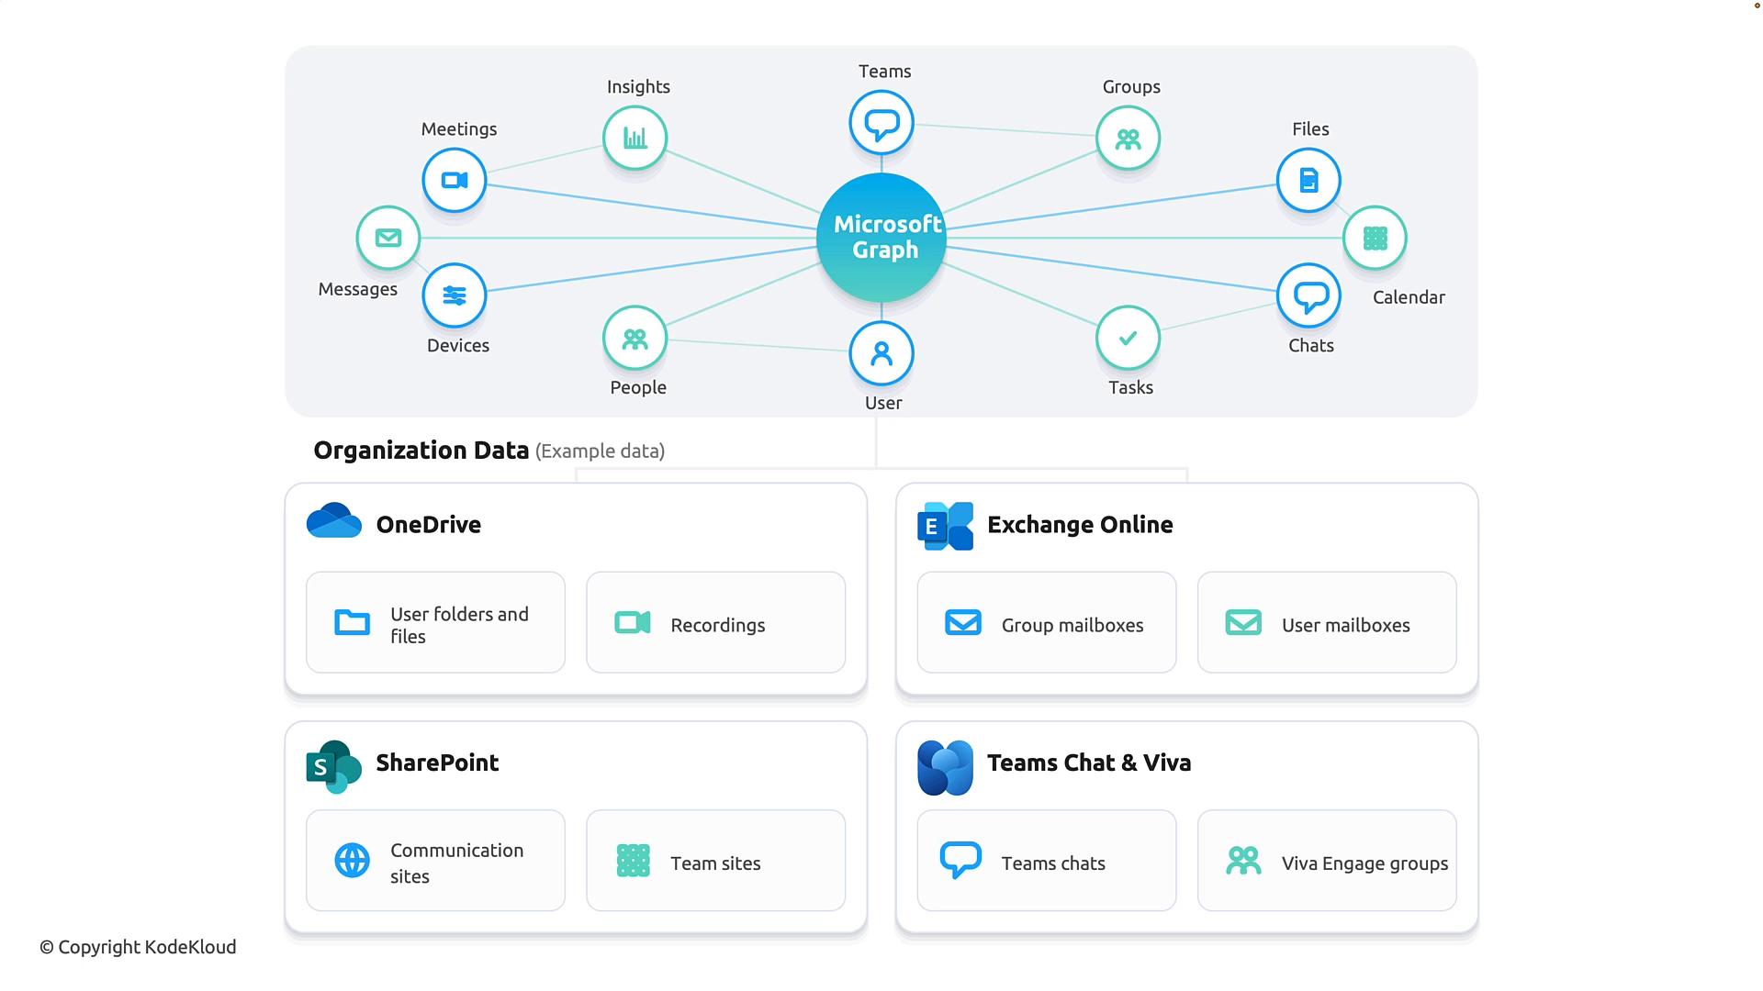Click the Insights text label
Viewport: 1763px width, 991px height.
pos(638,87)
